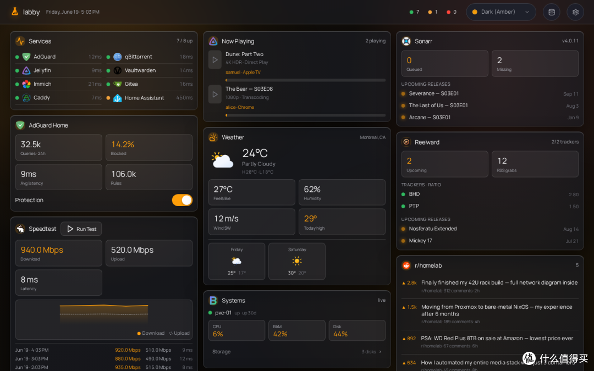The image size is (594, 371).
Task: Click the PTP tracker row
Action: [x=490, y=206]
